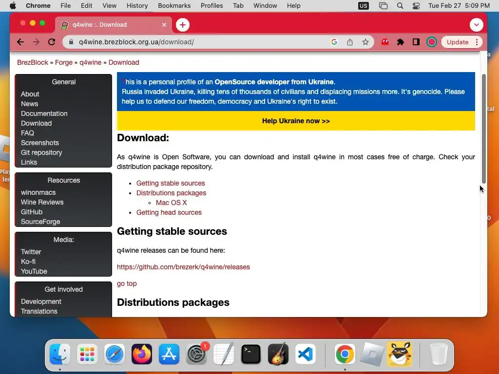Share this page via share icon
The image size is (499, 374).
tap(350, 42)
